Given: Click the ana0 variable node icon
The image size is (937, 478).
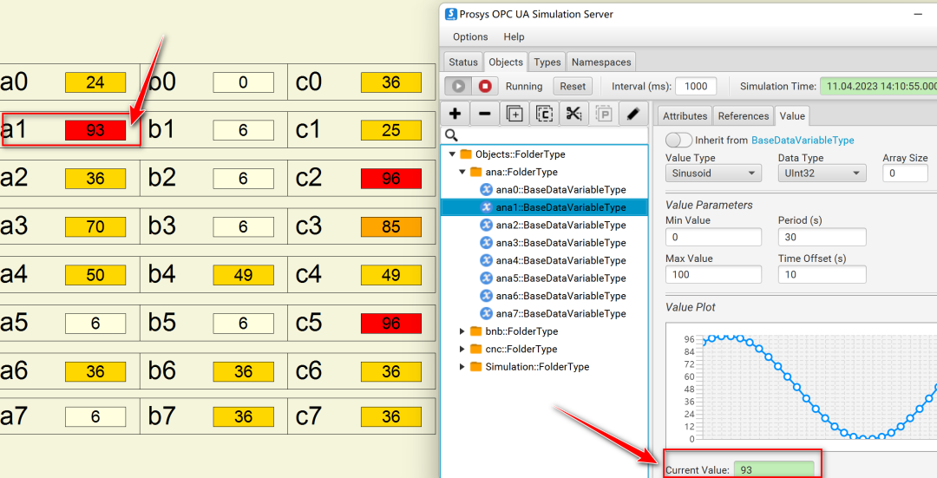Looking at the screenshot, I should [x=487, y=189].
